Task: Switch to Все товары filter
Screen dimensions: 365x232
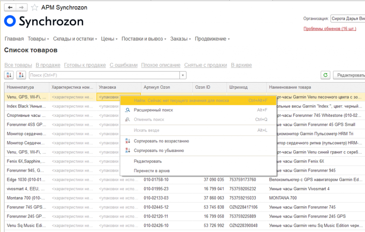Action: (x=18, y=65)
